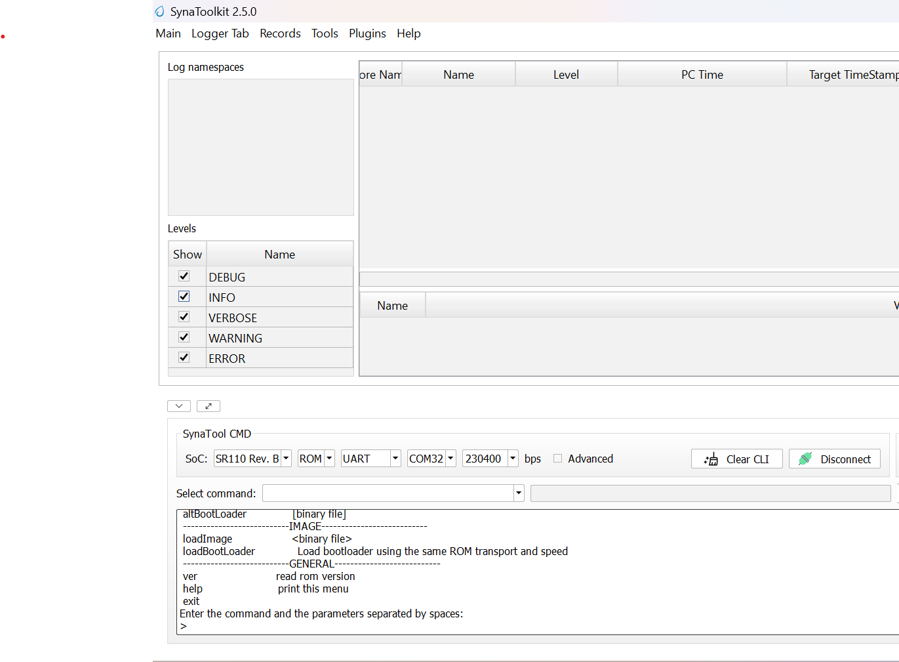This screenshot has height=662, width=899.
Task: Click the 'read rom version' text in console
Action: point(315,577)
